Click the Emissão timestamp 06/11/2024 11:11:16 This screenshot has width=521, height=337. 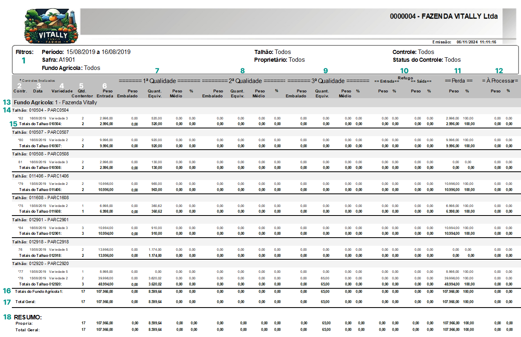click(x=476, y=42)
